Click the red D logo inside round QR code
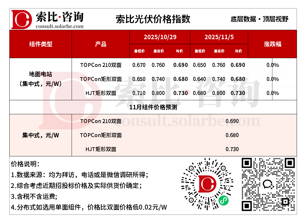 coord(207,184)
